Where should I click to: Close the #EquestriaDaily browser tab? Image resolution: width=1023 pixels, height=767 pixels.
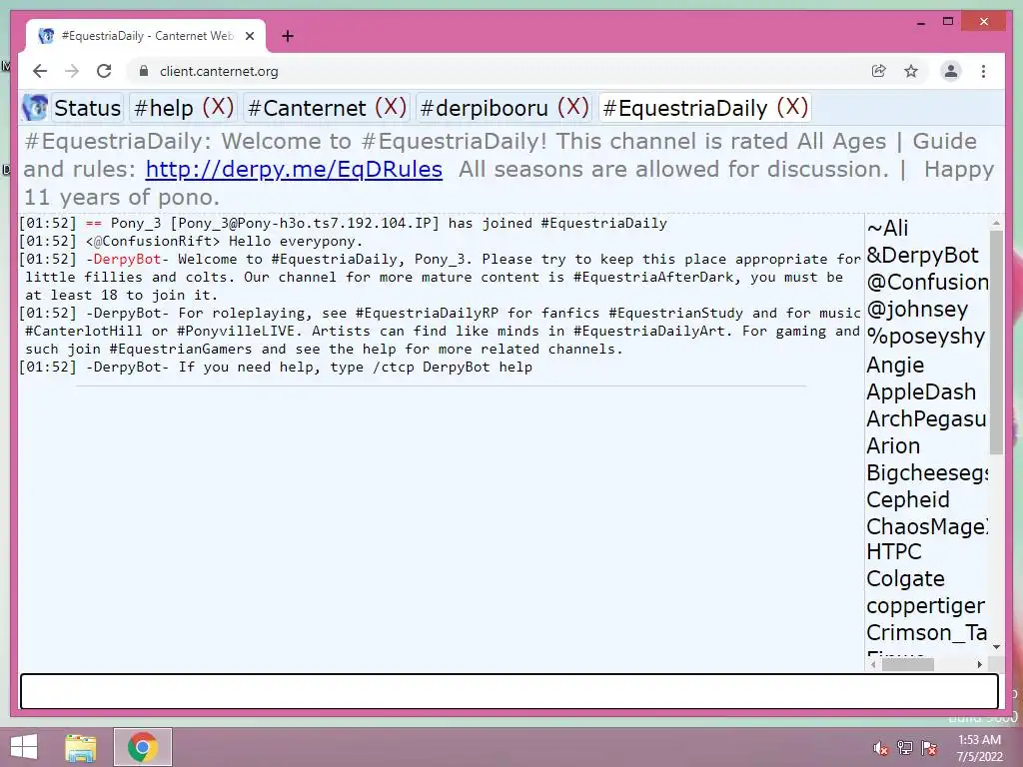(249, 36)
